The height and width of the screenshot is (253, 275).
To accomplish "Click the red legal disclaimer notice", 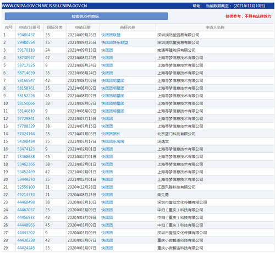I will 249,16.
